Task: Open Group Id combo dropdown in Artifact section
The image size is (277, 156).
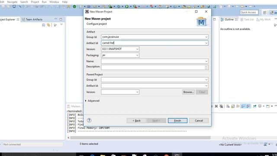Action: [206, 37]
